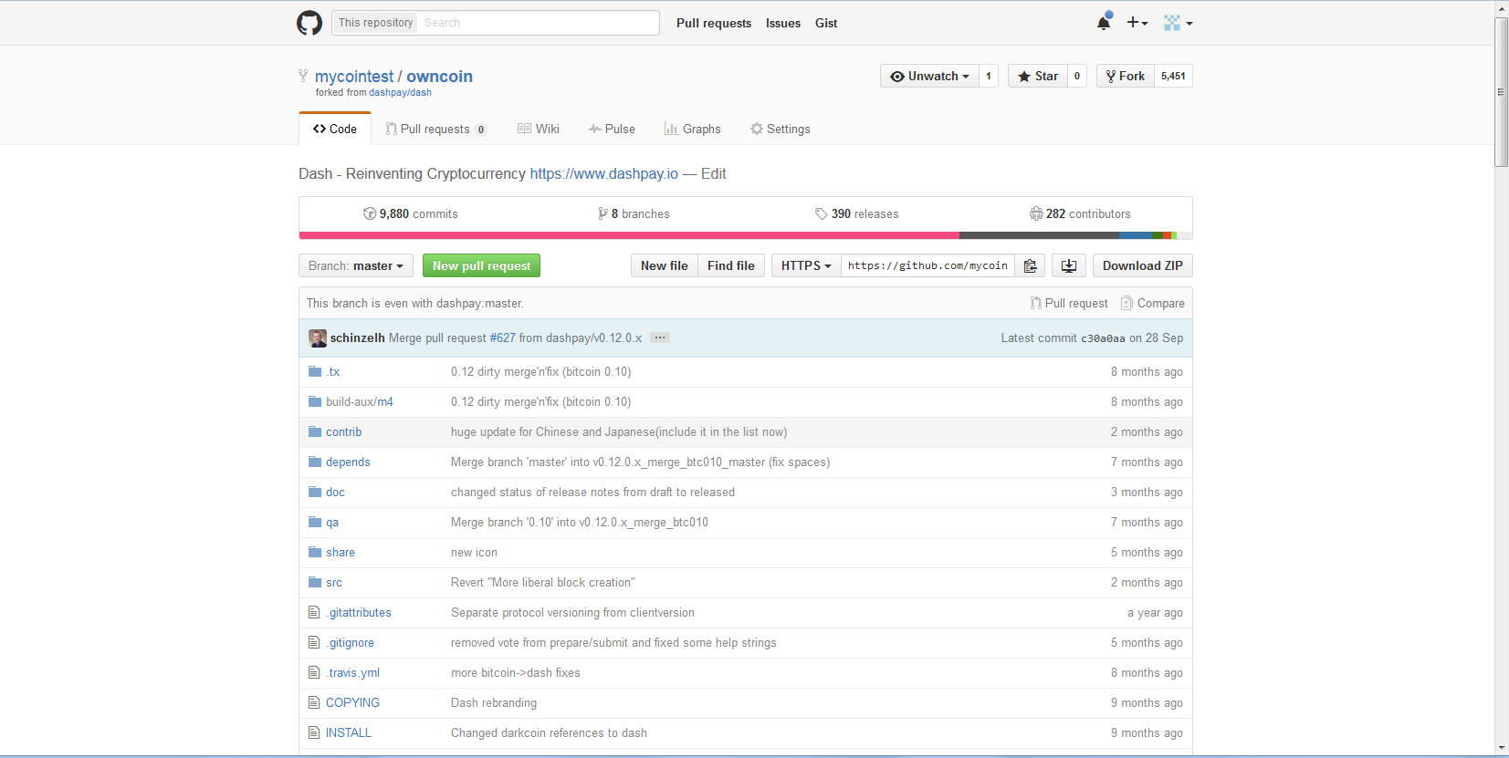Edit the repository description

pos(714,173)
